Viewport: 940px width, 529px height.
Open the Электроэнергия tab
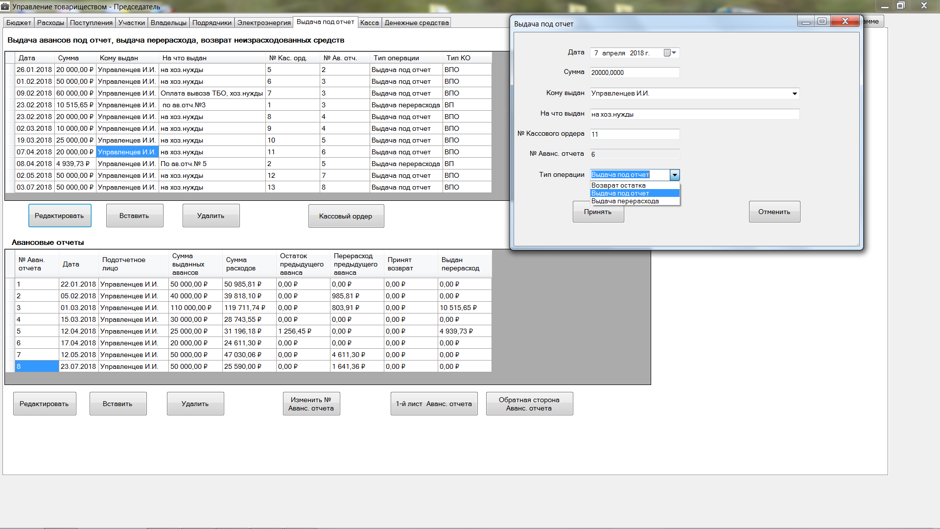coord(264,23)
